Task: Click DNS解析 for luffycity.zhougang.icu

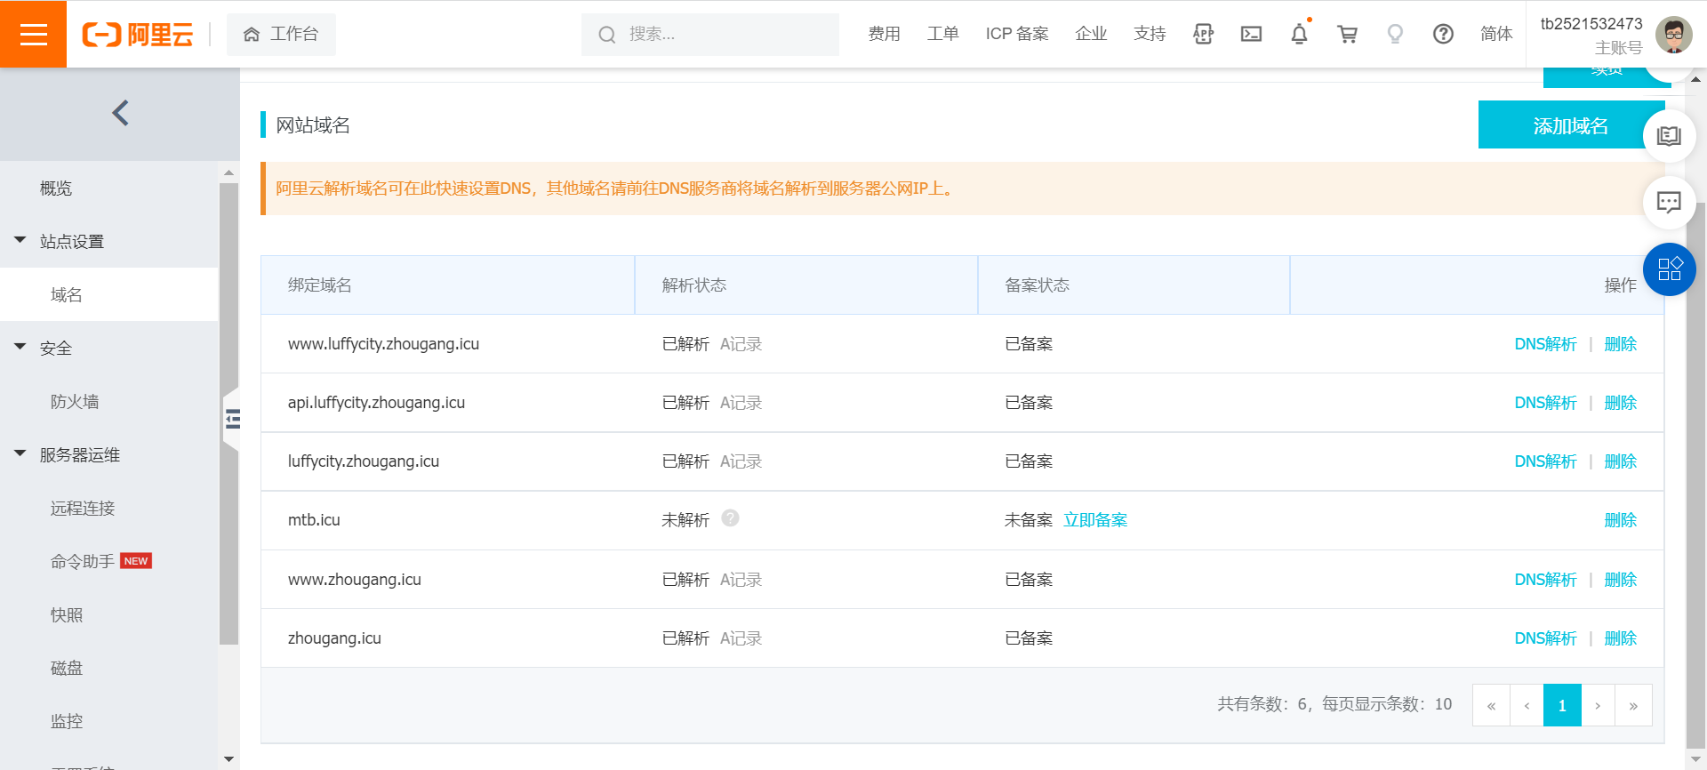Action: tap(1545, 461)
